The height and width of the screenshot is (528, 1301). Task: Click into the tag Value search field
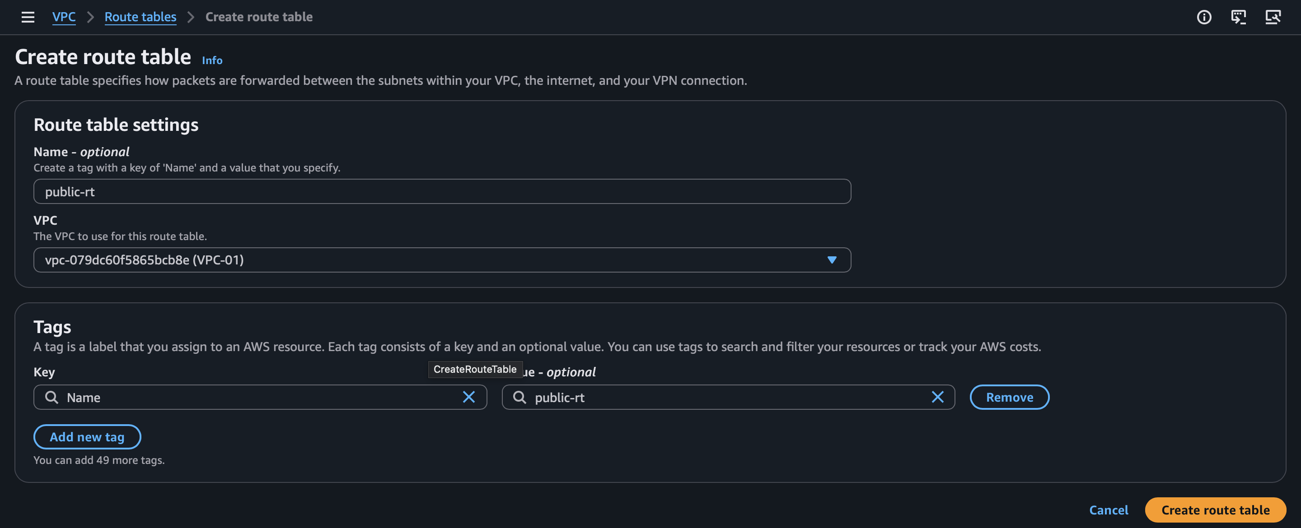pyautogui.click(x=727, y=397)
